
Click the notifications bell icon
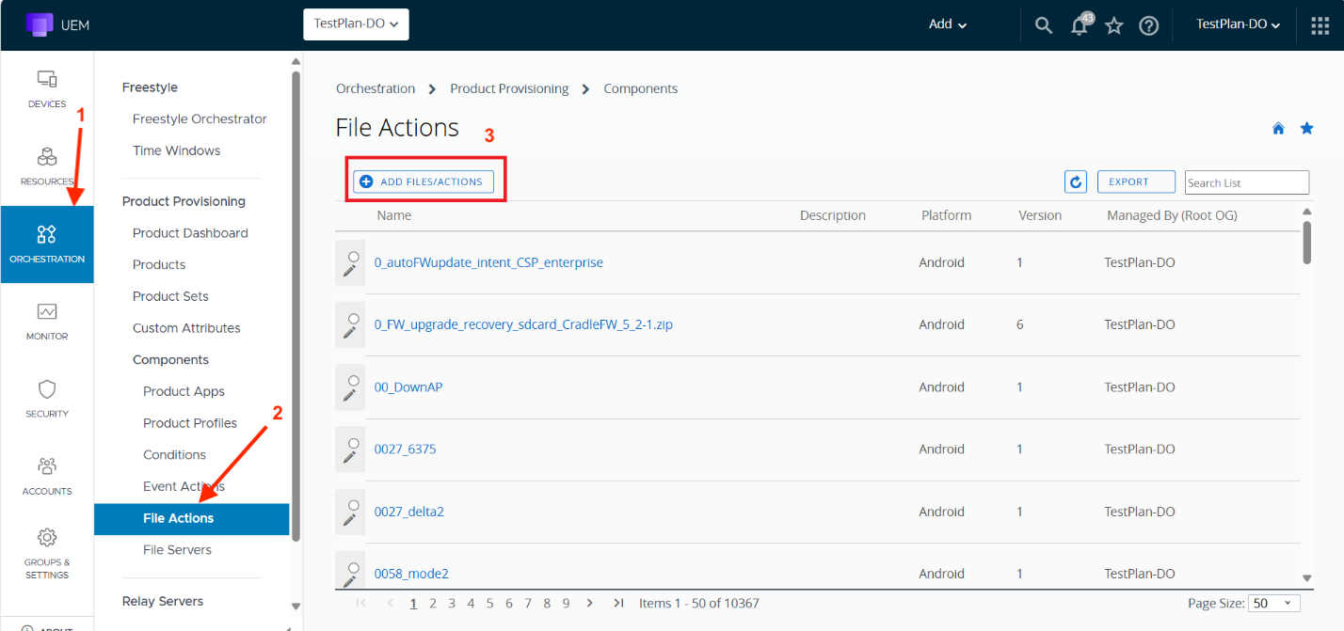point(1080,25)
